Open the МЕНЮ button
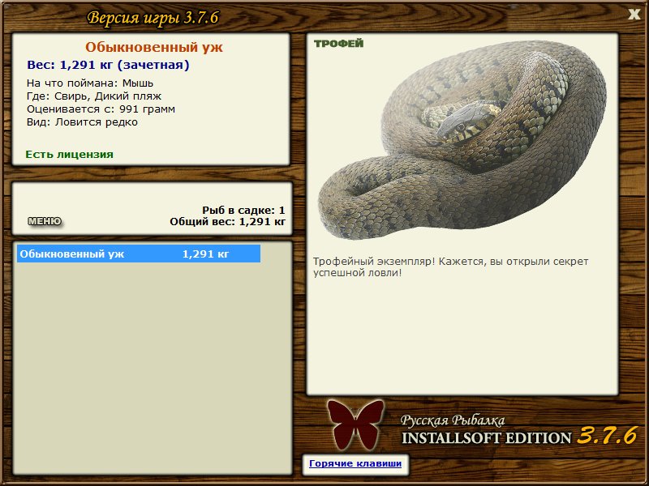649x486 pixels. [45, 221]
